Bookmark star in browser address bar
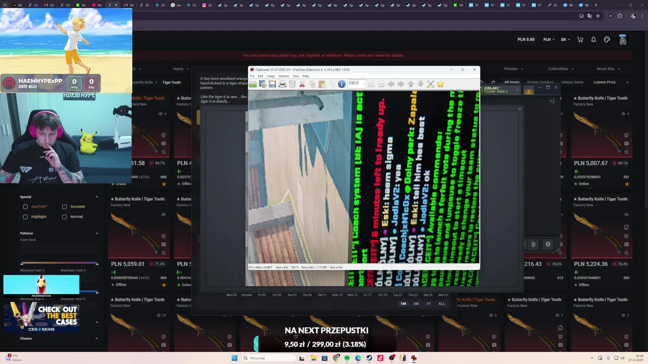Viewport: 648px width, 364px height. click(x=598, y=16)
